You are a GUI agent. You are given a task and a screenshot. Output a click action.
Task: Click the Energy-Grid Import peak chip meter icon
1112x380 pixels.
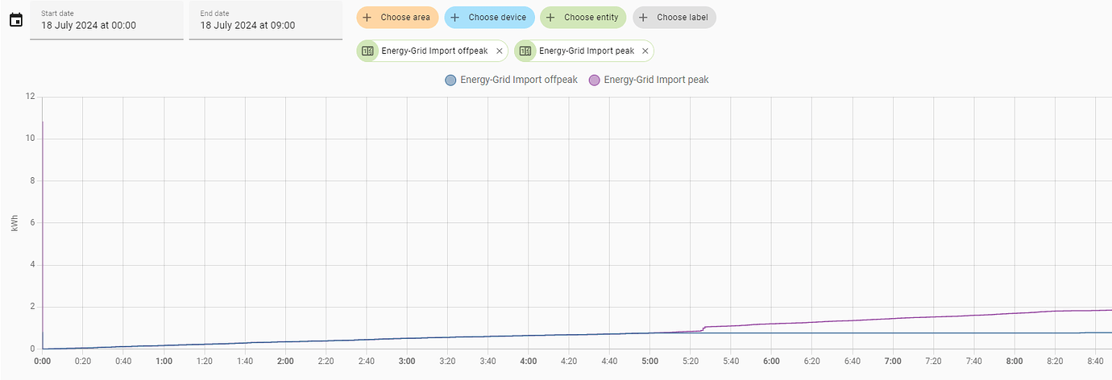coord(525,51)
